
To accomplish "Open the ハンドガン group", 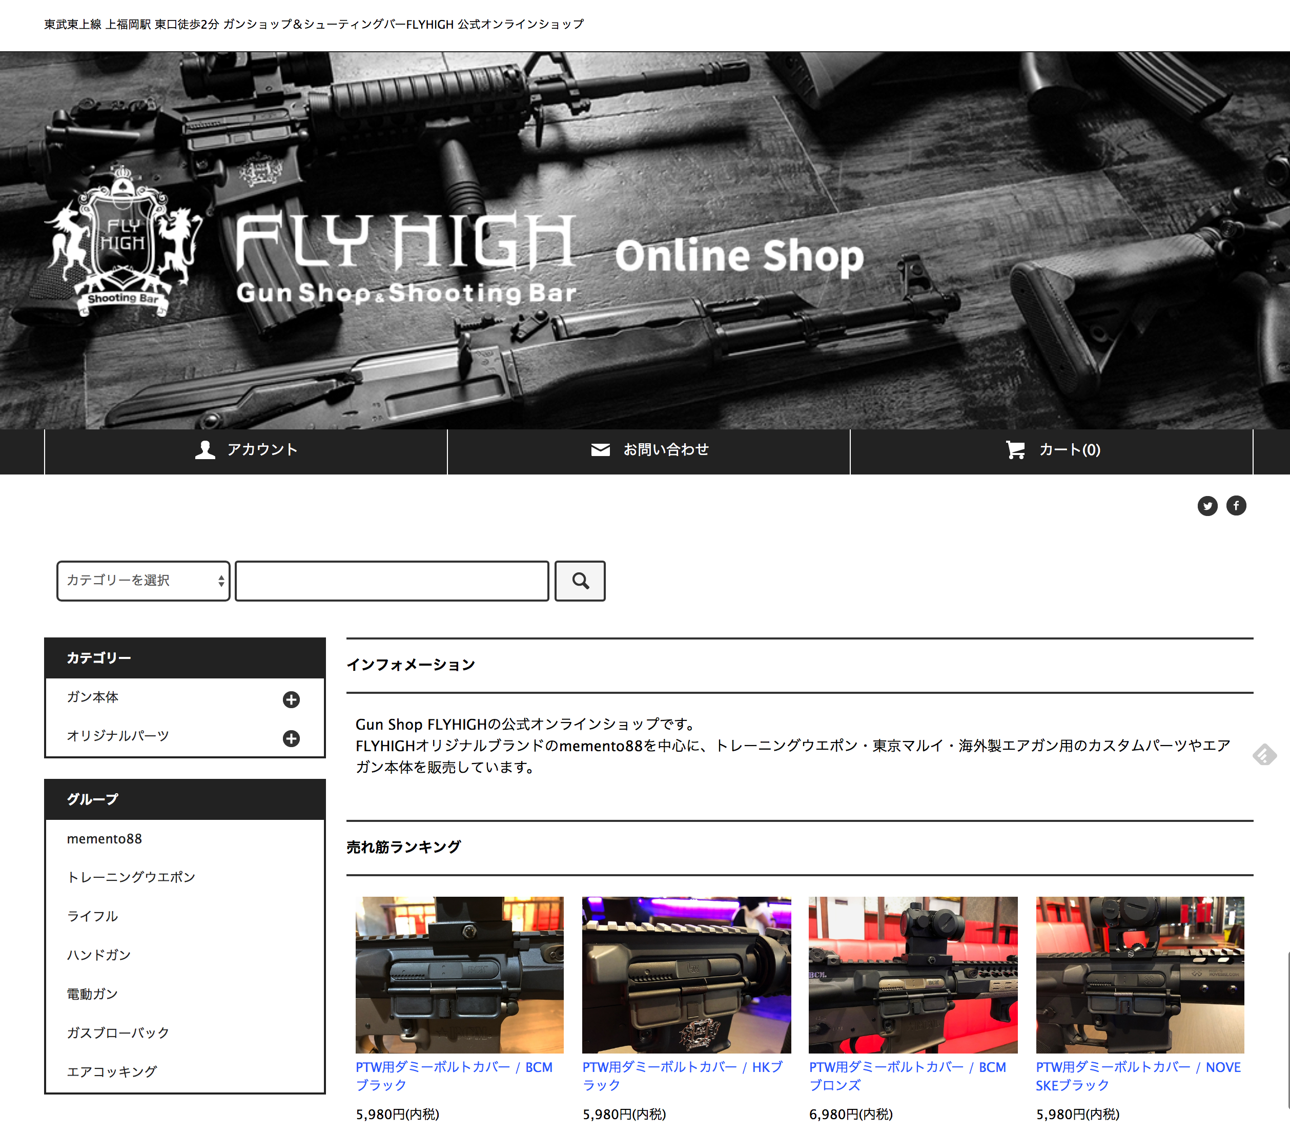I will [99, 955].
